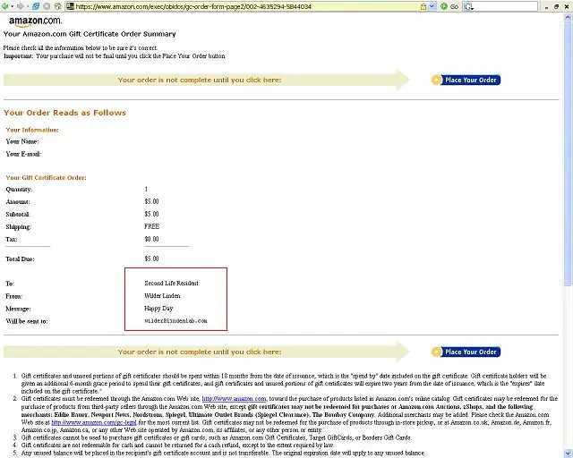Click the wilder@lindenlab.com email text
The width and height of the screenshot is (573, 458).
tap(175, 320)
